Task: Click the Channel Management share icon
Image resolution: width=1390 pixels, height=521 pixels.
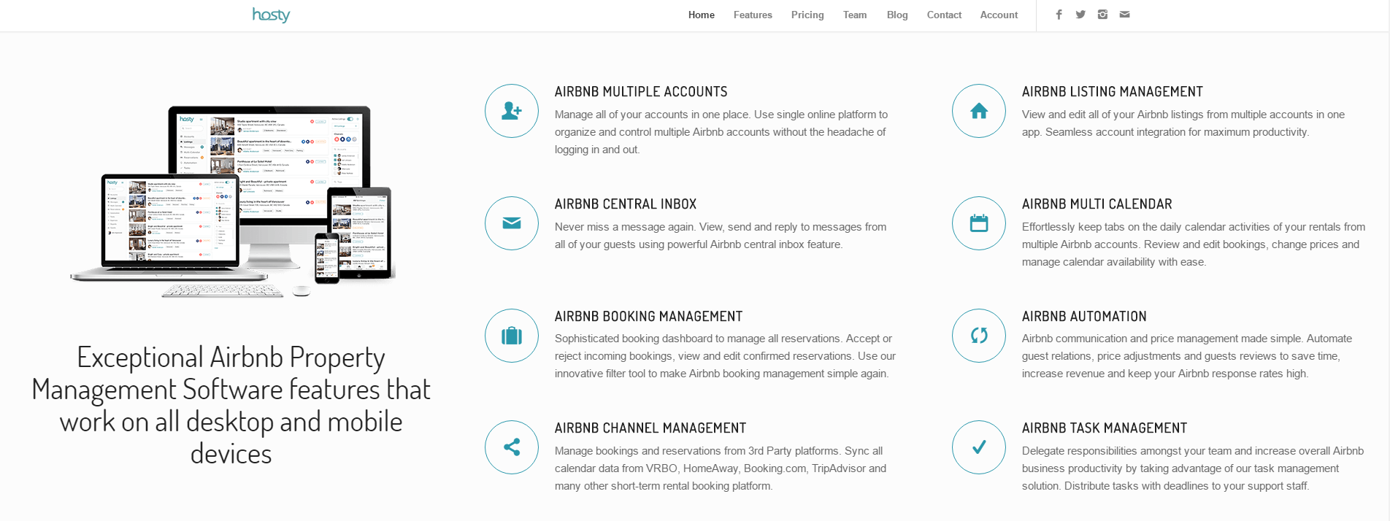Action: (x=512, y=447)
